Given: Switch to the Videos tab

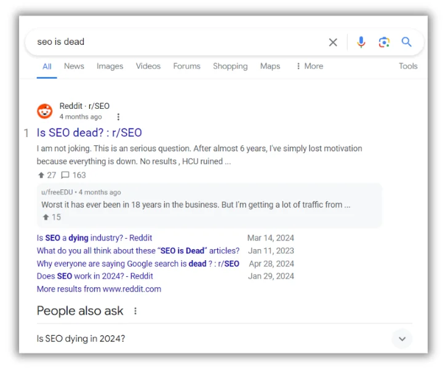Looking at the screenshot, I should (148, 66).
